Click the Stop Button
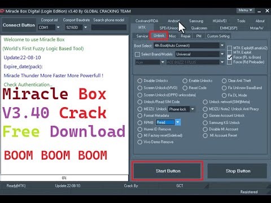 238,171
